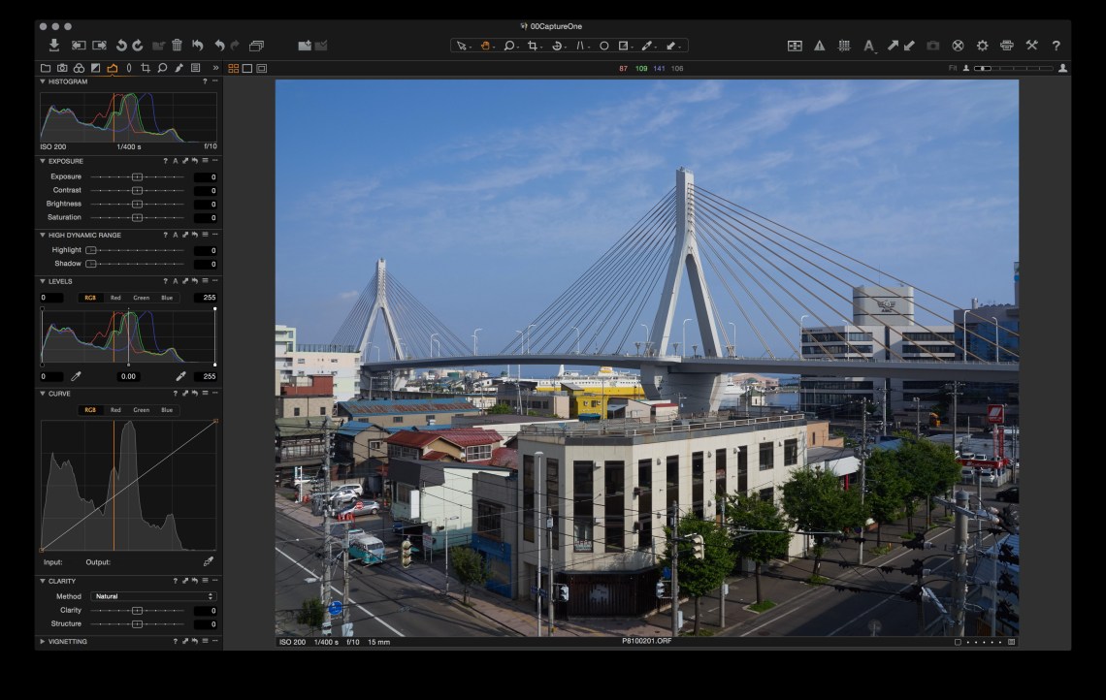Pick shadow point with Levels left eyedropper
This screenshot has width=1106, height=700.
click(x=77, y=376)
